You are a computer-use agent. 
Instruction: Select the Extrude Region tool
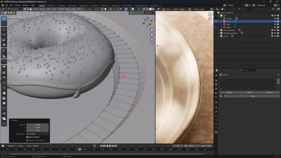point(4,67)
